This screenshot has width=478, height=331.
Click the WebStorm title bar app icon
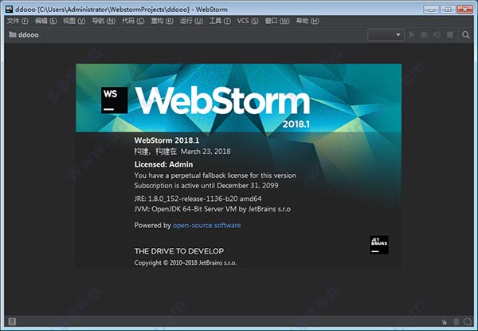tap(9, 9)
